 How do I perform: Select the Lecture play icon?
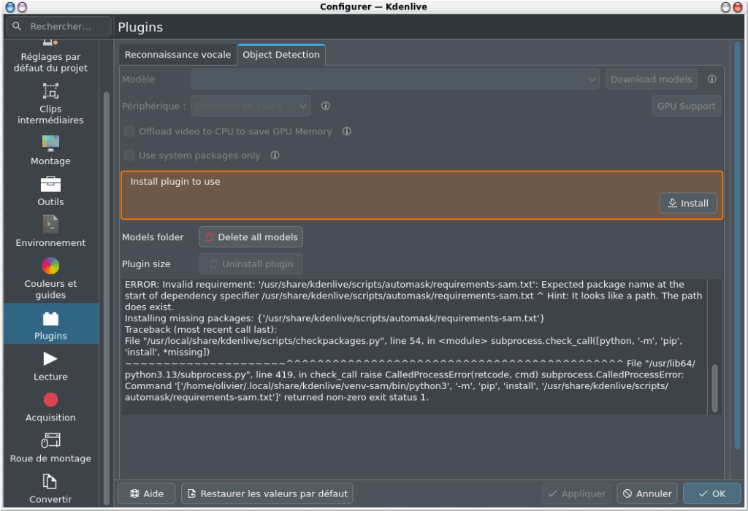coord(50,358)
